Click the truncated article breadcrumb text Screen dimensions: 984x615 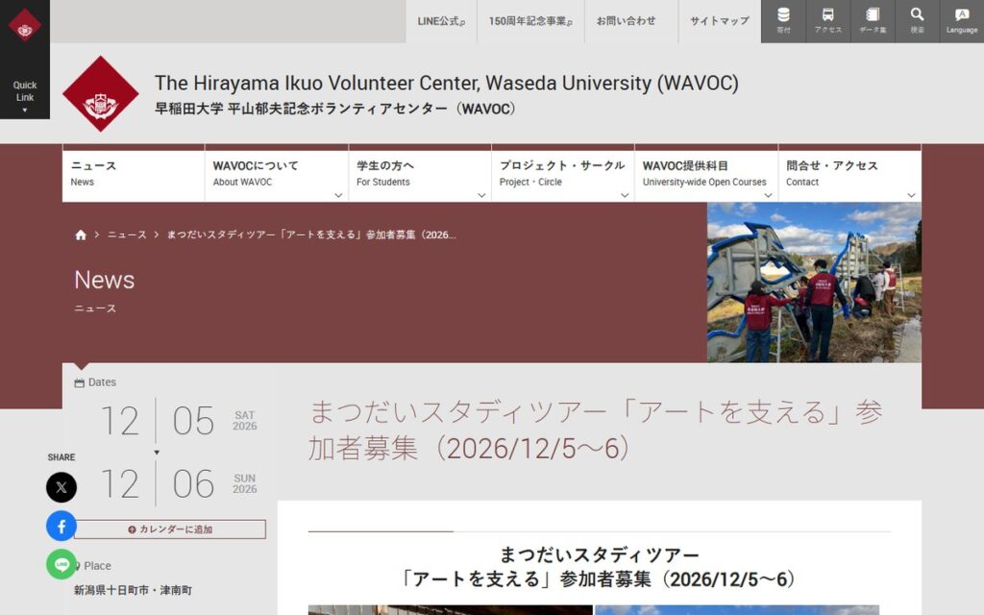pos(311,234)
